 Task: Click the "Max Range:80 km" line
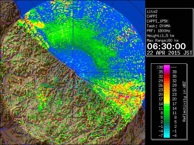[162, 40]
